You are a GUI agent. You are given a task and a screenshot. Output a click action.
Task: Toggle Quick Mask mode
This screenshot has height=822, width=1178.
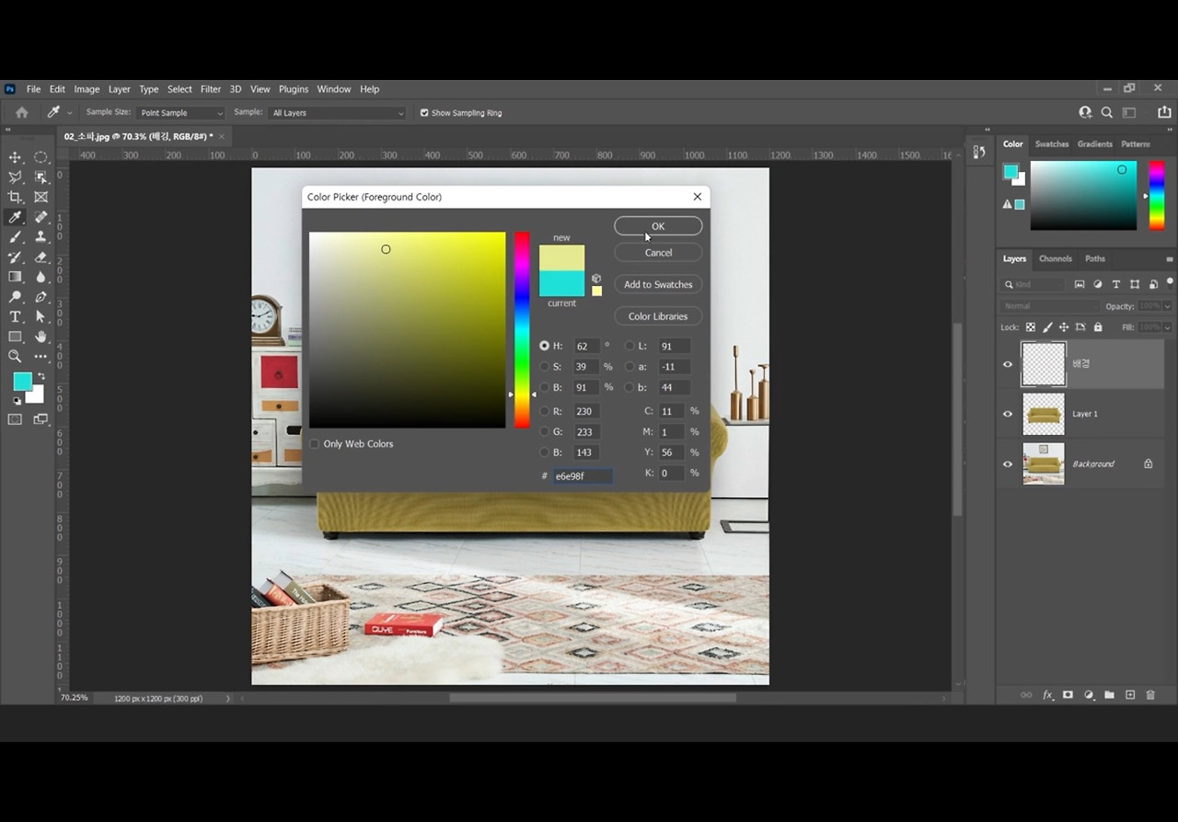[15, 419]
